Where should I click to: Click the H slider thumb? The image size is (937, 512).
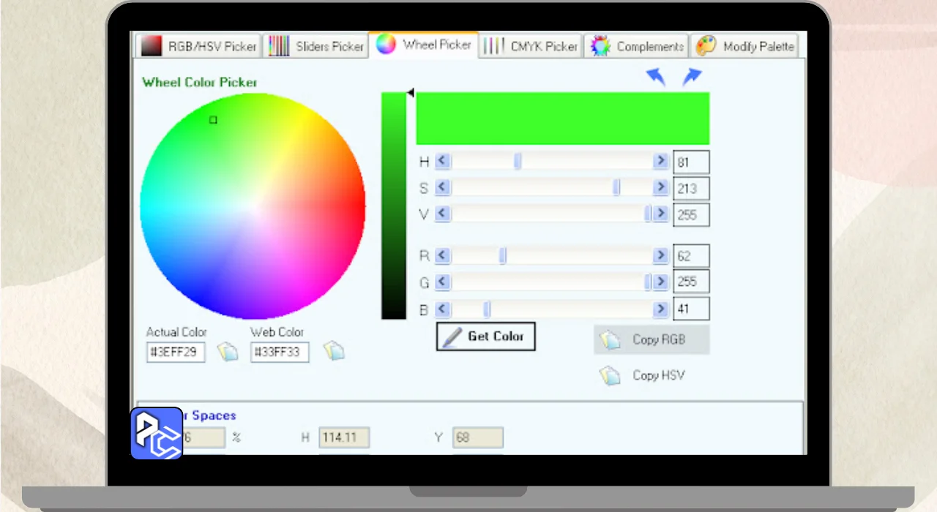coord(518,161)
